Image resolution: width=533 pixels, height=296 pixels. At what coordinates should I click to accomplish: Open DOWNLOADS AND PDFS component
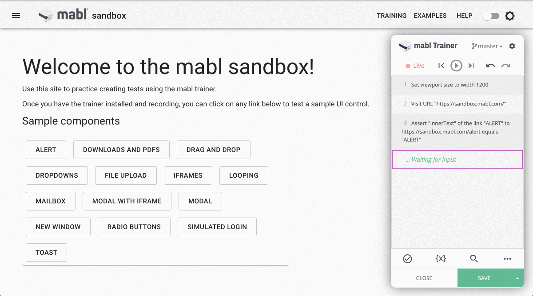point(121,150)
